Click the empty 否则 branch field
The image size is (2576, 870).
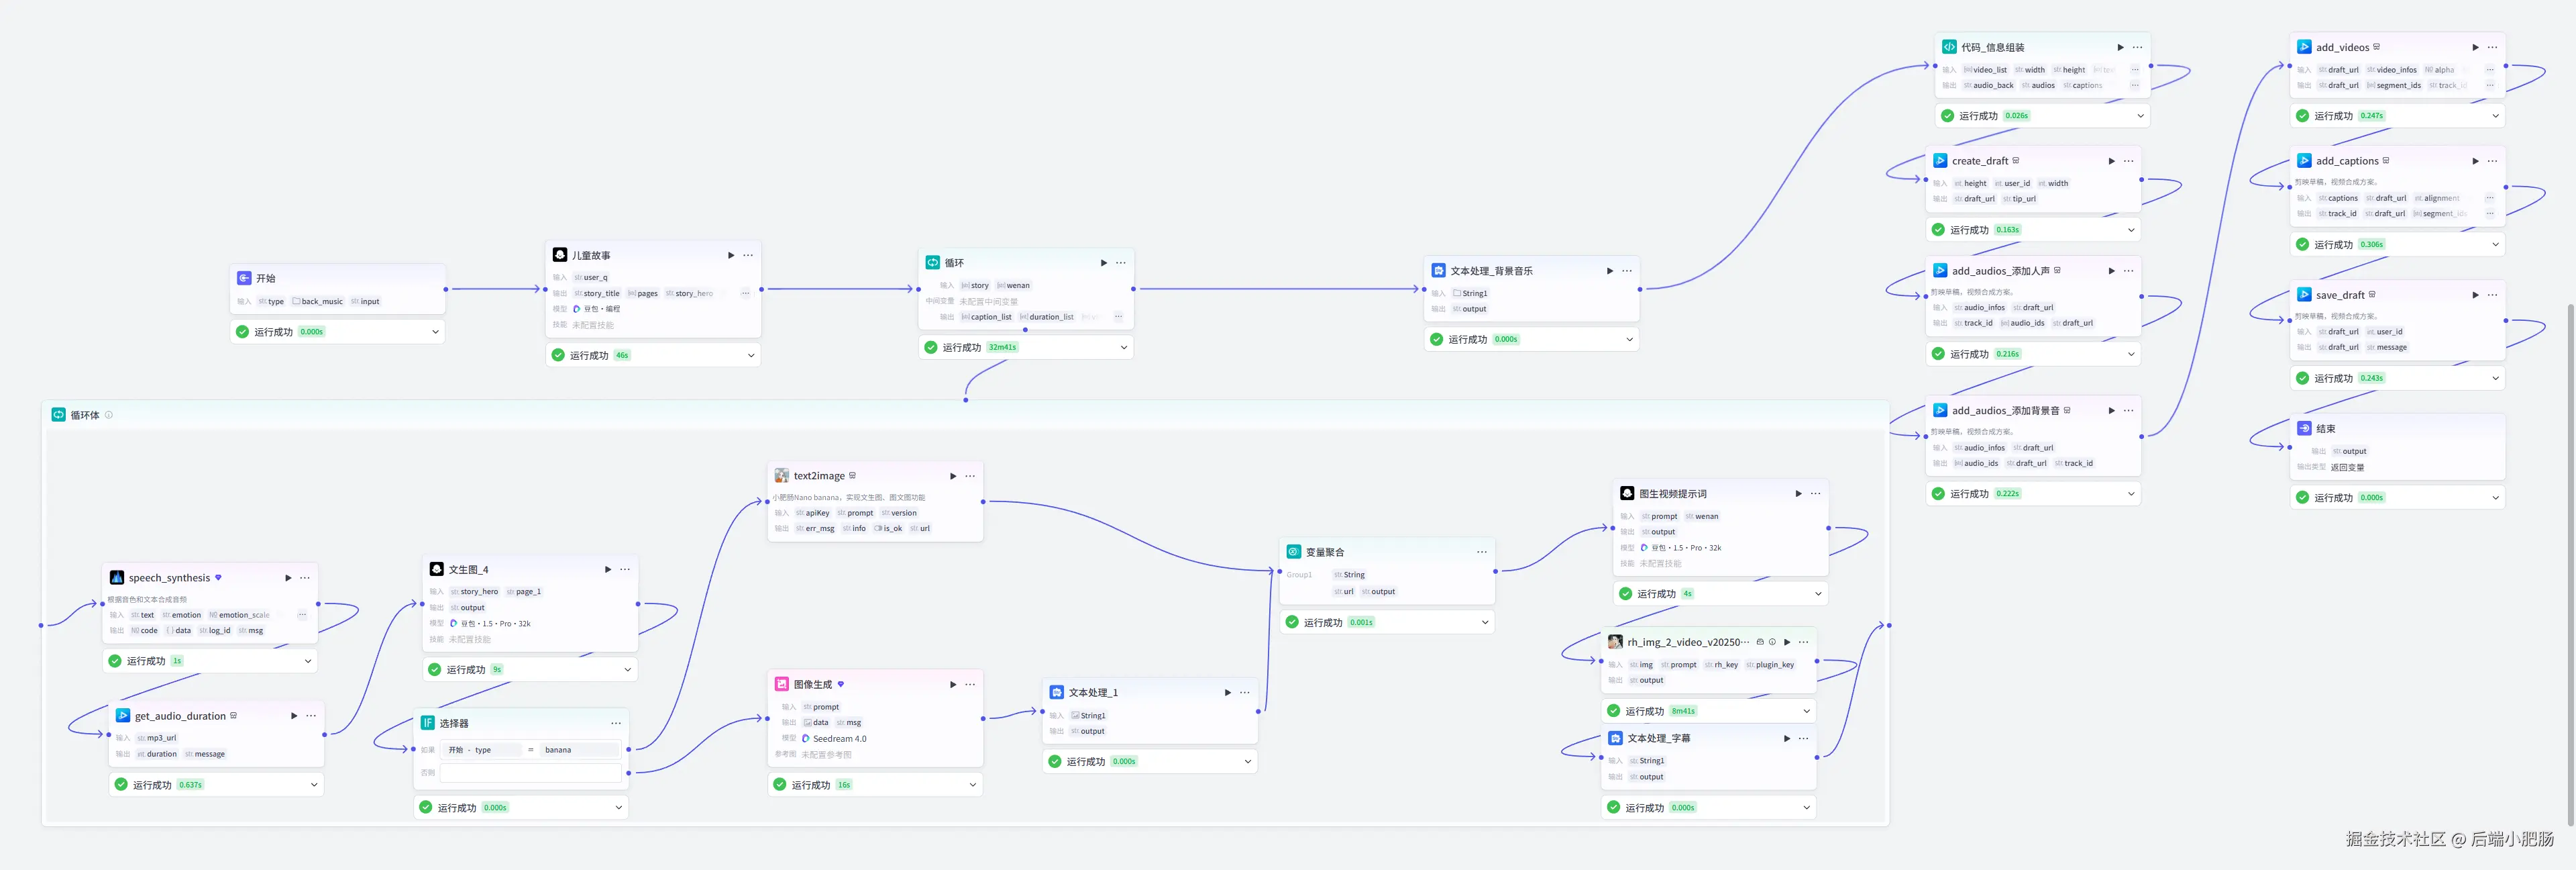pyautogui.click(x=530, y=773)
